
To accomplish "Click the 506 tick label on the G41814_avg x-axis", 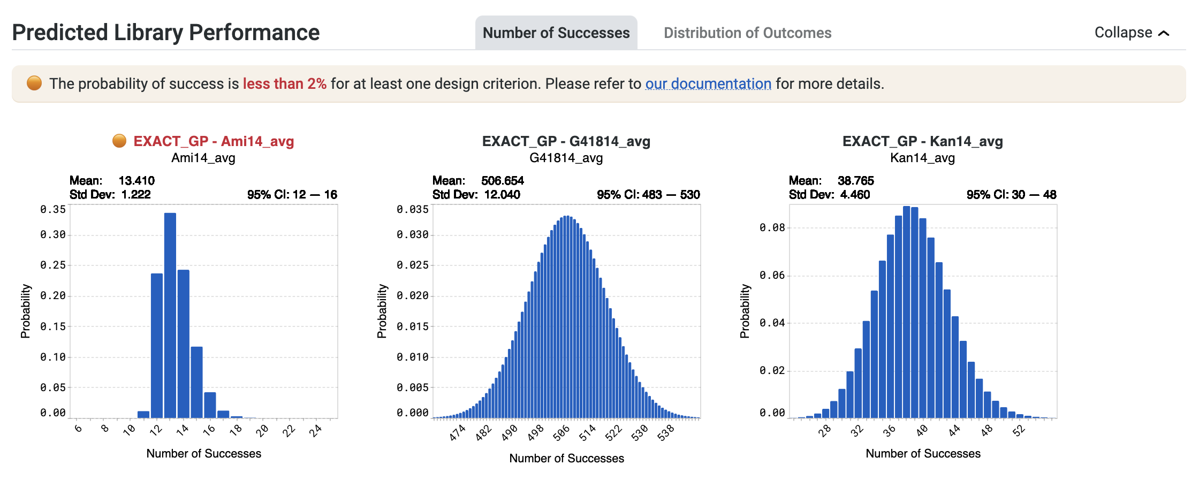I will (561, 432).
